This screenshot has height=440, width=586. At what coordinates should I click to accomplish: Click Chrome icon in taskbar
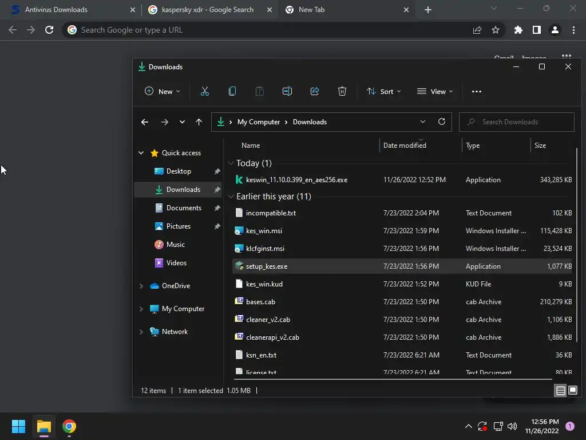point(69,426)
